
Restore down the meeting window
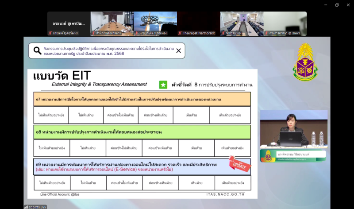[337, 5]
